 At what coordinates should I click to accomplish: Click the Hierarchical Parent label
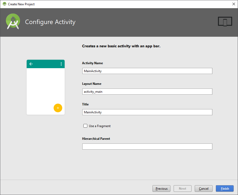click(x=96, y=139)
